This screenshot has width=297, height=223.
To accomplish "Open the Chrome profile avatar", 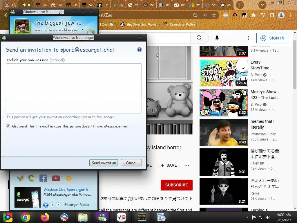I will coord(281,15).
